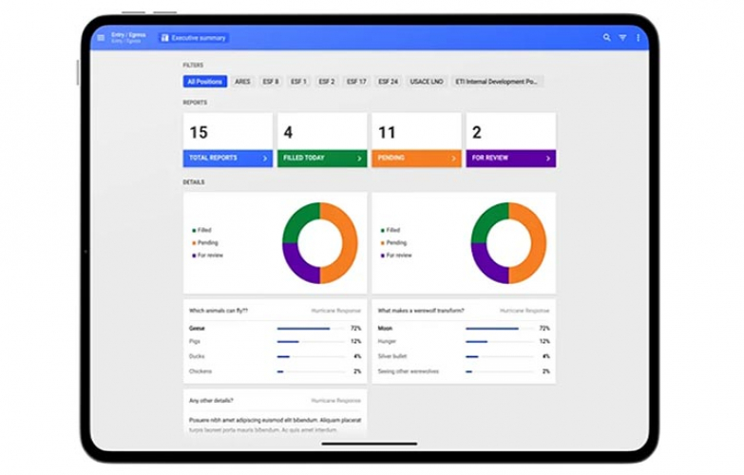Click the chevron on Filled Today
Screen dimensions: 744x475
point(359,159)
